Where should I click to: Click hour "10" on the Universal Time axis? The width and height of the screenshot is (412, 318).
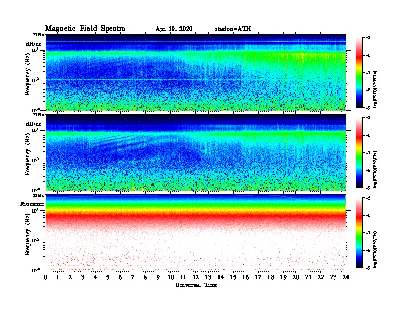pyautogui.click(x=171, y=277)
